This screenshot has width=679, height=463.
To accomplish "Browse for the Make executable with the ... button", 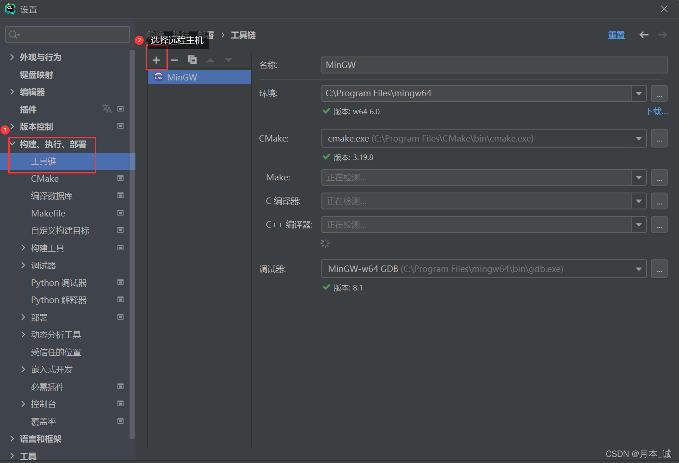I will tap(659, 178).
